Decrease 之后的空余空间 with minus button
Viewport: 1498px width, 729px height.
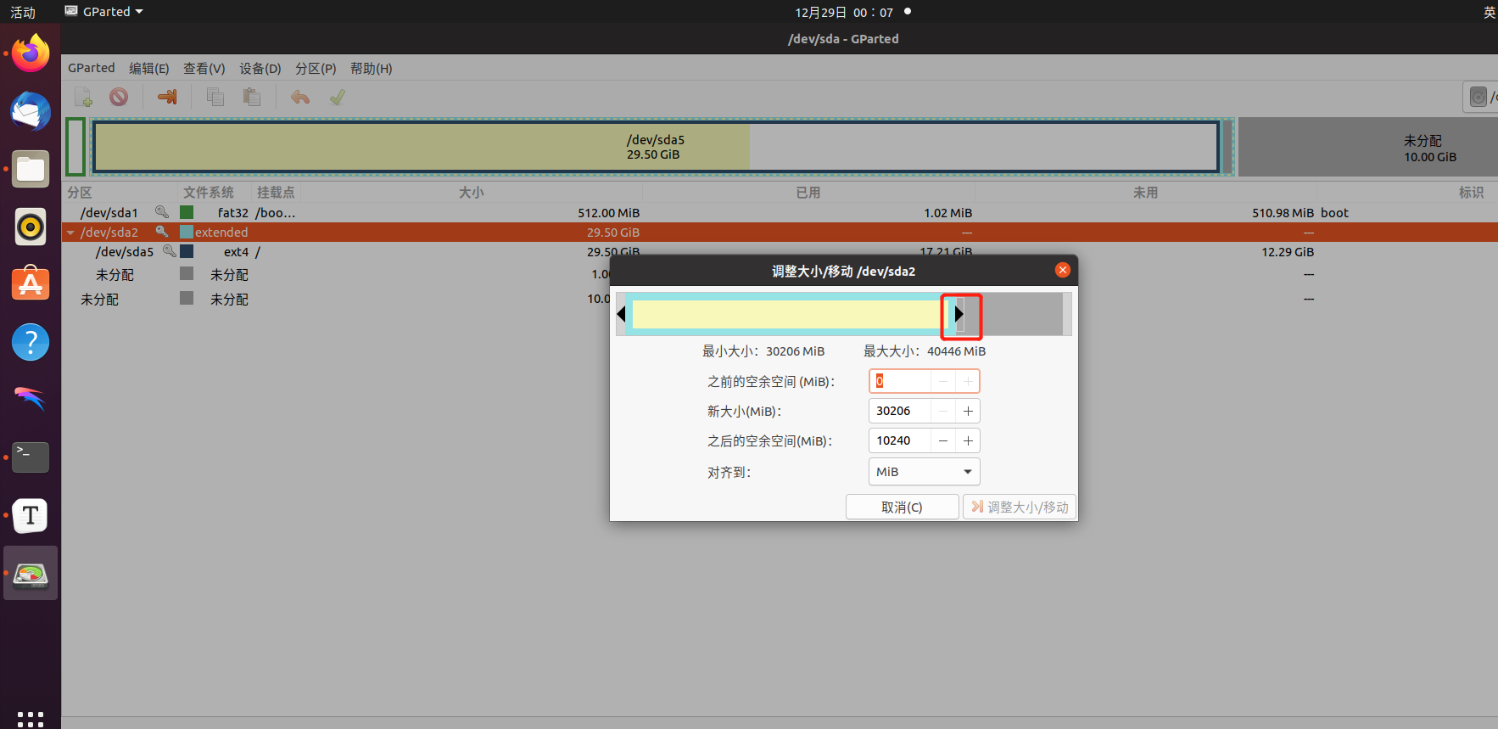click(943, 441)
